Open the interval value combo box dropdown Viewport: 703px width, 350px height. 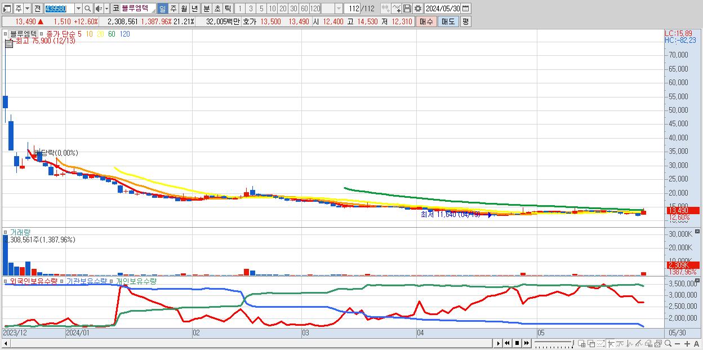pos(339,8)
